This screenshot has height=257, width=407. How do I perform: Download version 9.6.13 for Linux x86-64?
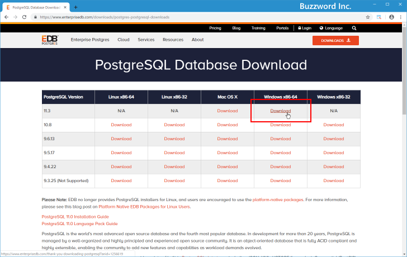point(121,139)
